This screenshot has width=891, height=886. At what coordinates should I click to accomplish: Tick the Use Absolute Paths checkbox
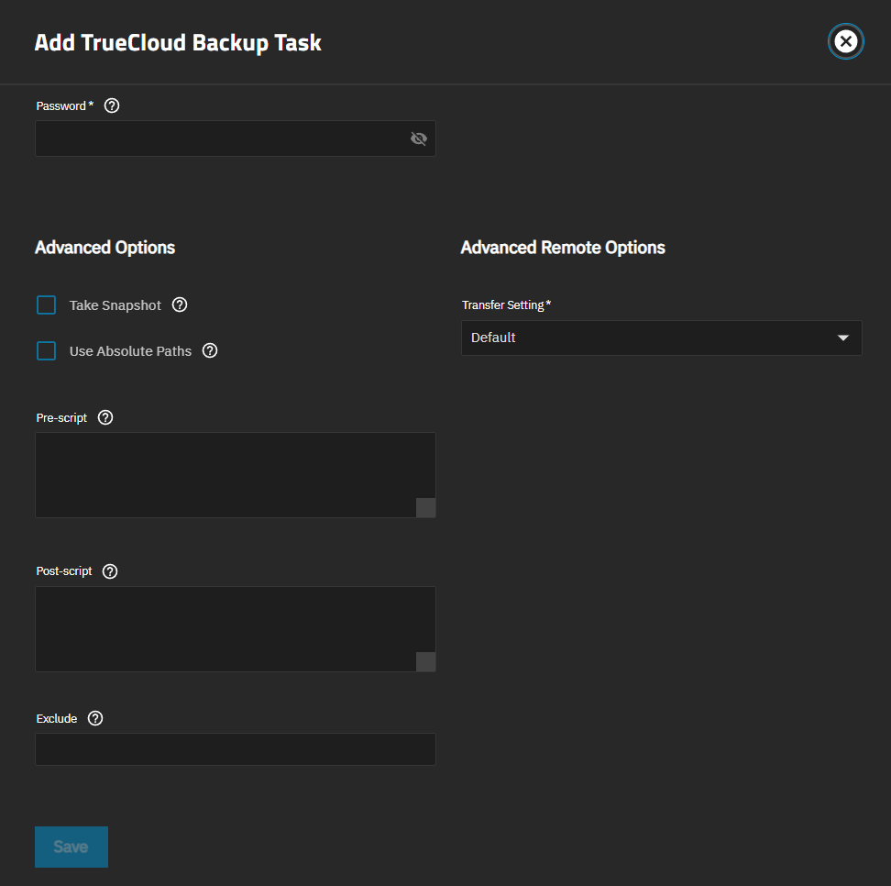tap(47, 351)
